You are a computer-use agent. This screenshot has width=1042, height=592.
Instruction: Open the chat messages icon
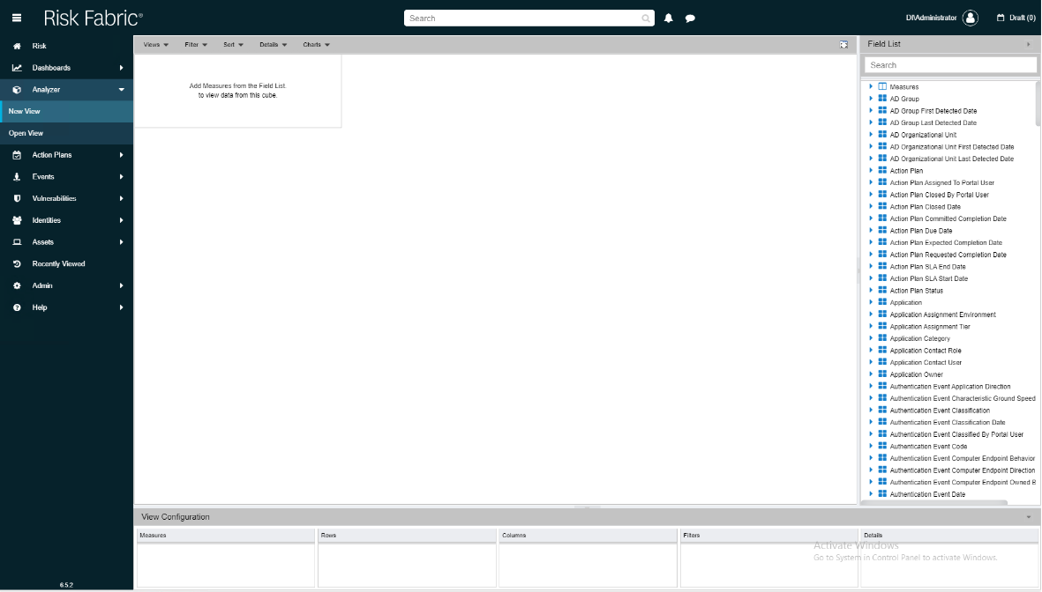click(x=690, y=18)
